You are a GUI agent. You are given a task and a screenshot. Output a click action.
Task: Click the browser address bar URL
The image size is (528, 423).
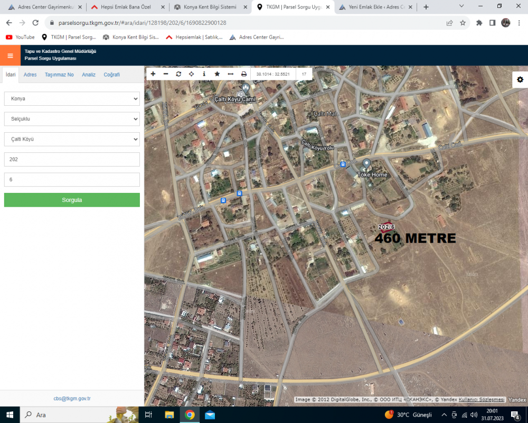[x=142, y=23]
